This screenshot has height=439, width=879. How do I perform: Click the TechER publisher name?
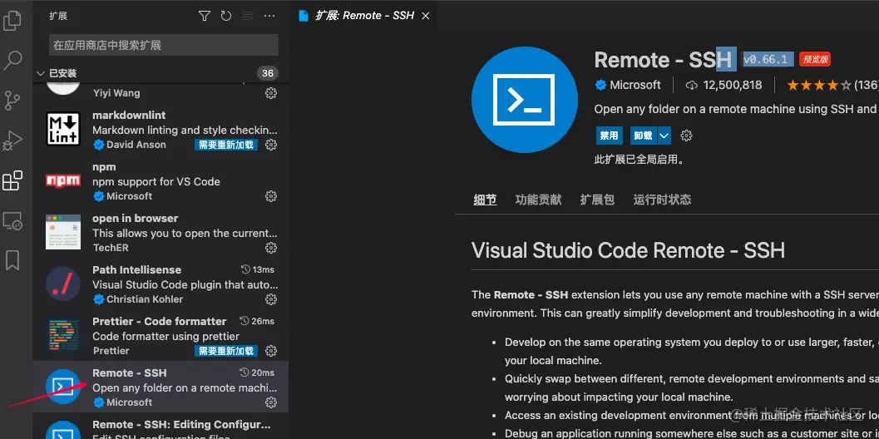click(x=111, y=248)
